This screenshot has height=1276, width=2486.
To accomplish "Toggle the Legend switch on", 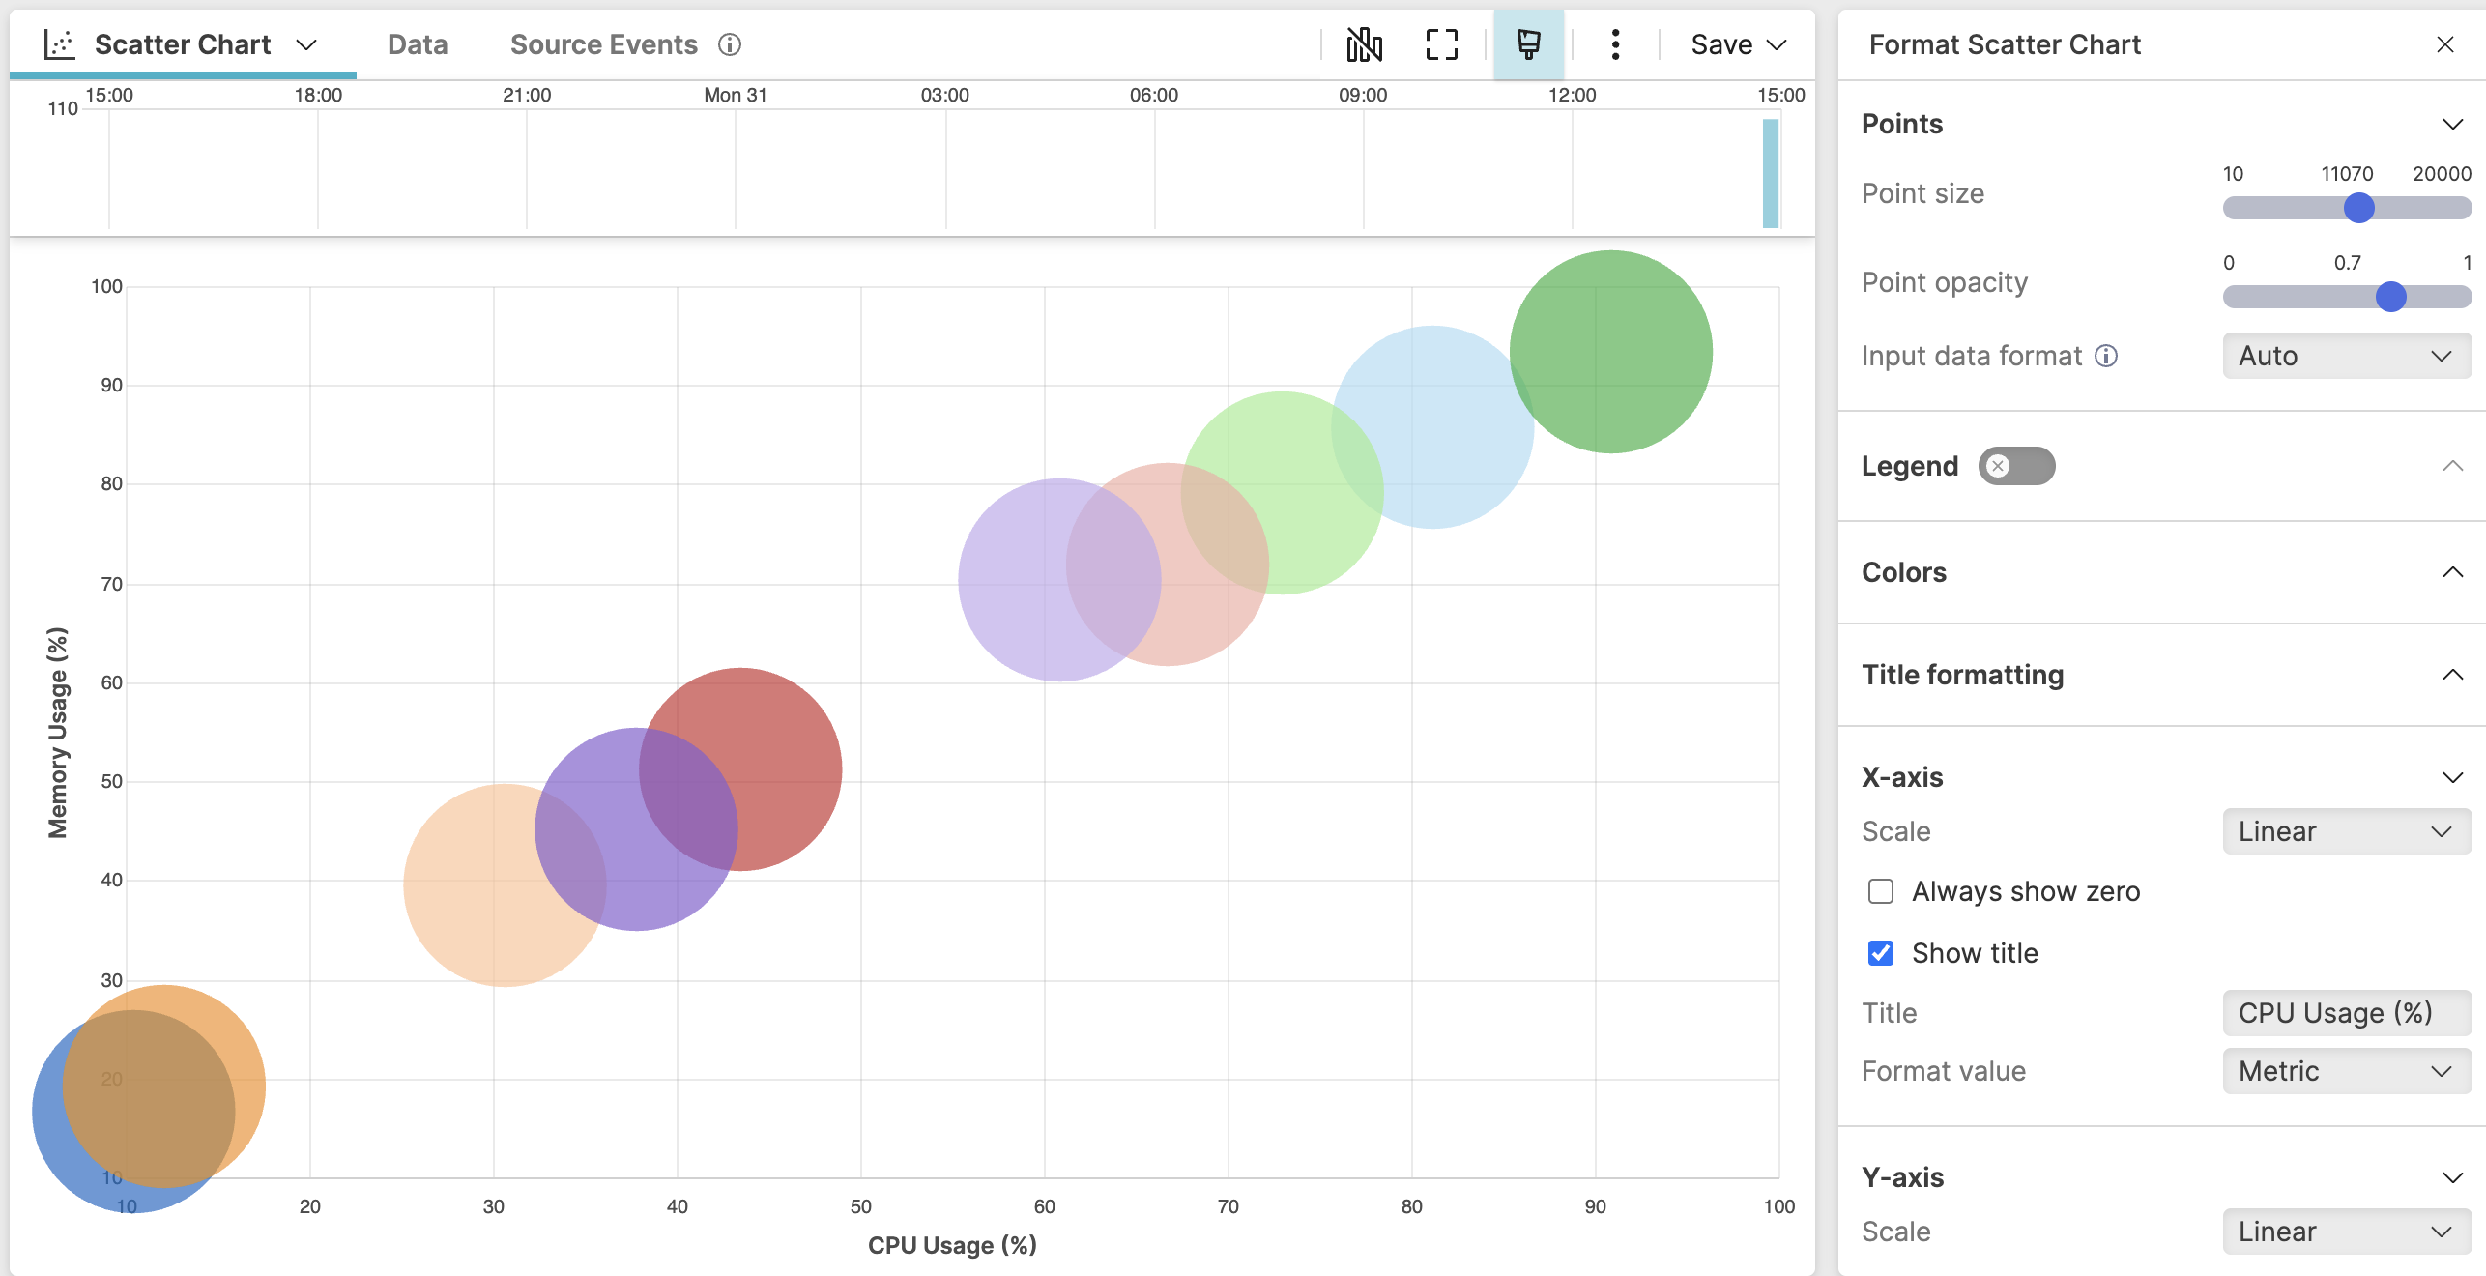I will click(x=2016, y=466).
